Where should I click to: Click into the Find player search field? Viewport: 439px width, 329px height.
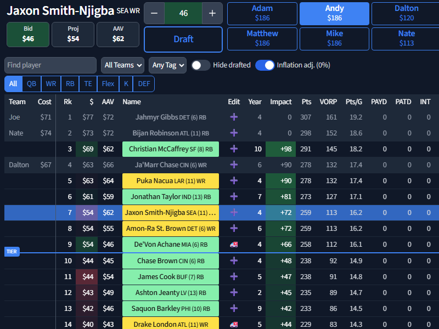pyautogui.click(x=50, y=65)
